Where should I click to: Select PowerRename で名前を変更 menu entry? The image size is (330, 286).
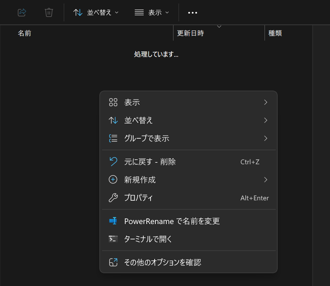[x=172, y=221]
